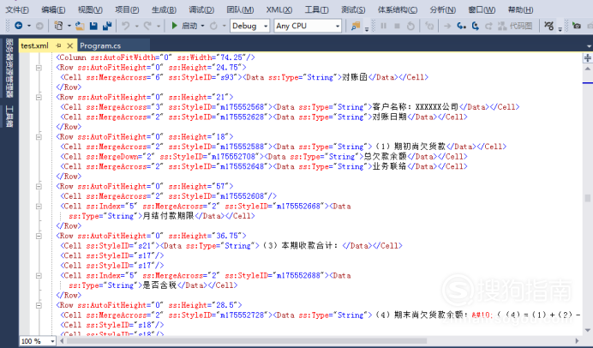
Task: Navigate backward with the back arrow icon
Action: 18,26
